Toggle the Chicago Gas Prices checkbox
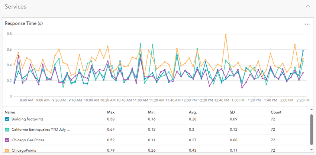This screenshot has height=155, width=316. click(x=7, y=140)
